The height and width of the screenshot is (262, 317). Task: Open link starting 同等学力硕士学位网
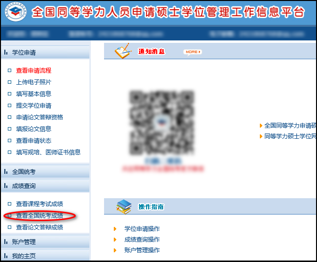[290, 136]
